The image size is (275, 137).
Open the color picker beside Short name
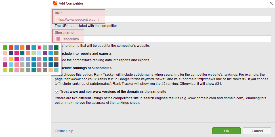click(58, 39)
